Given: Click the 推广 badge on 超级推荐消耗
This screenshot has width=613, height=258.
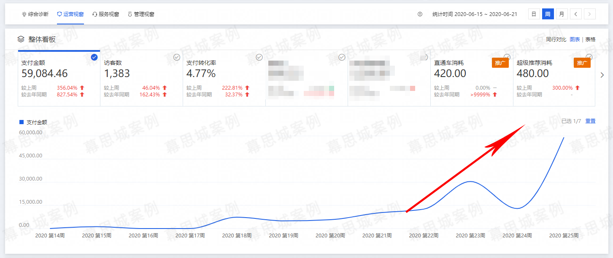Looking at the screenshot, I should (x=582, y=63).
